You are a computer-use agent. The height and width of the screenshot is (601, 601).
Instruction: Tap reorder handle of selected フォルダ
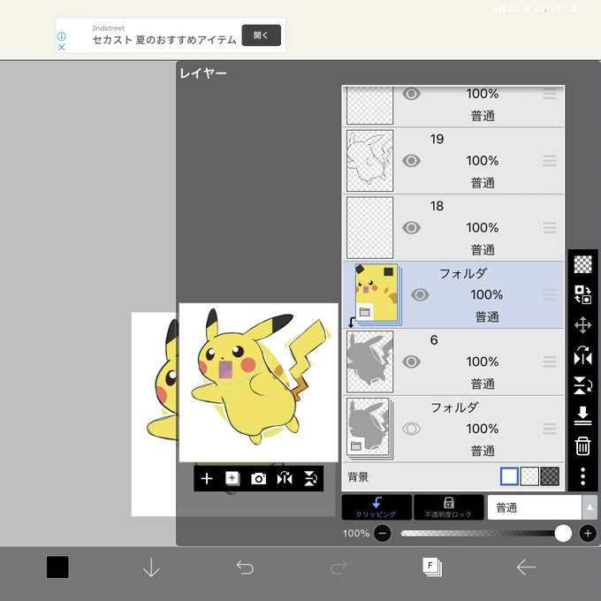coord(550,294)
